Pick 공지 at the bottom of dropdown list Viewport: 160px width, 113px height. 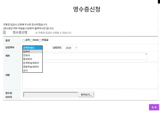pos(32,70)
